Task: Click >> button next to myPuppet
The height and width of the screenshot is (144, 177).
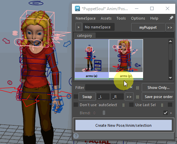Action: [170, 27]
